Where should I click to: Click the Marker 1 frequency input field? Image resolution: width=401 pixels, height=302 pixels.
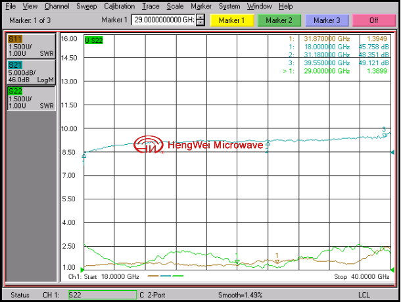[x=163, y=20]
